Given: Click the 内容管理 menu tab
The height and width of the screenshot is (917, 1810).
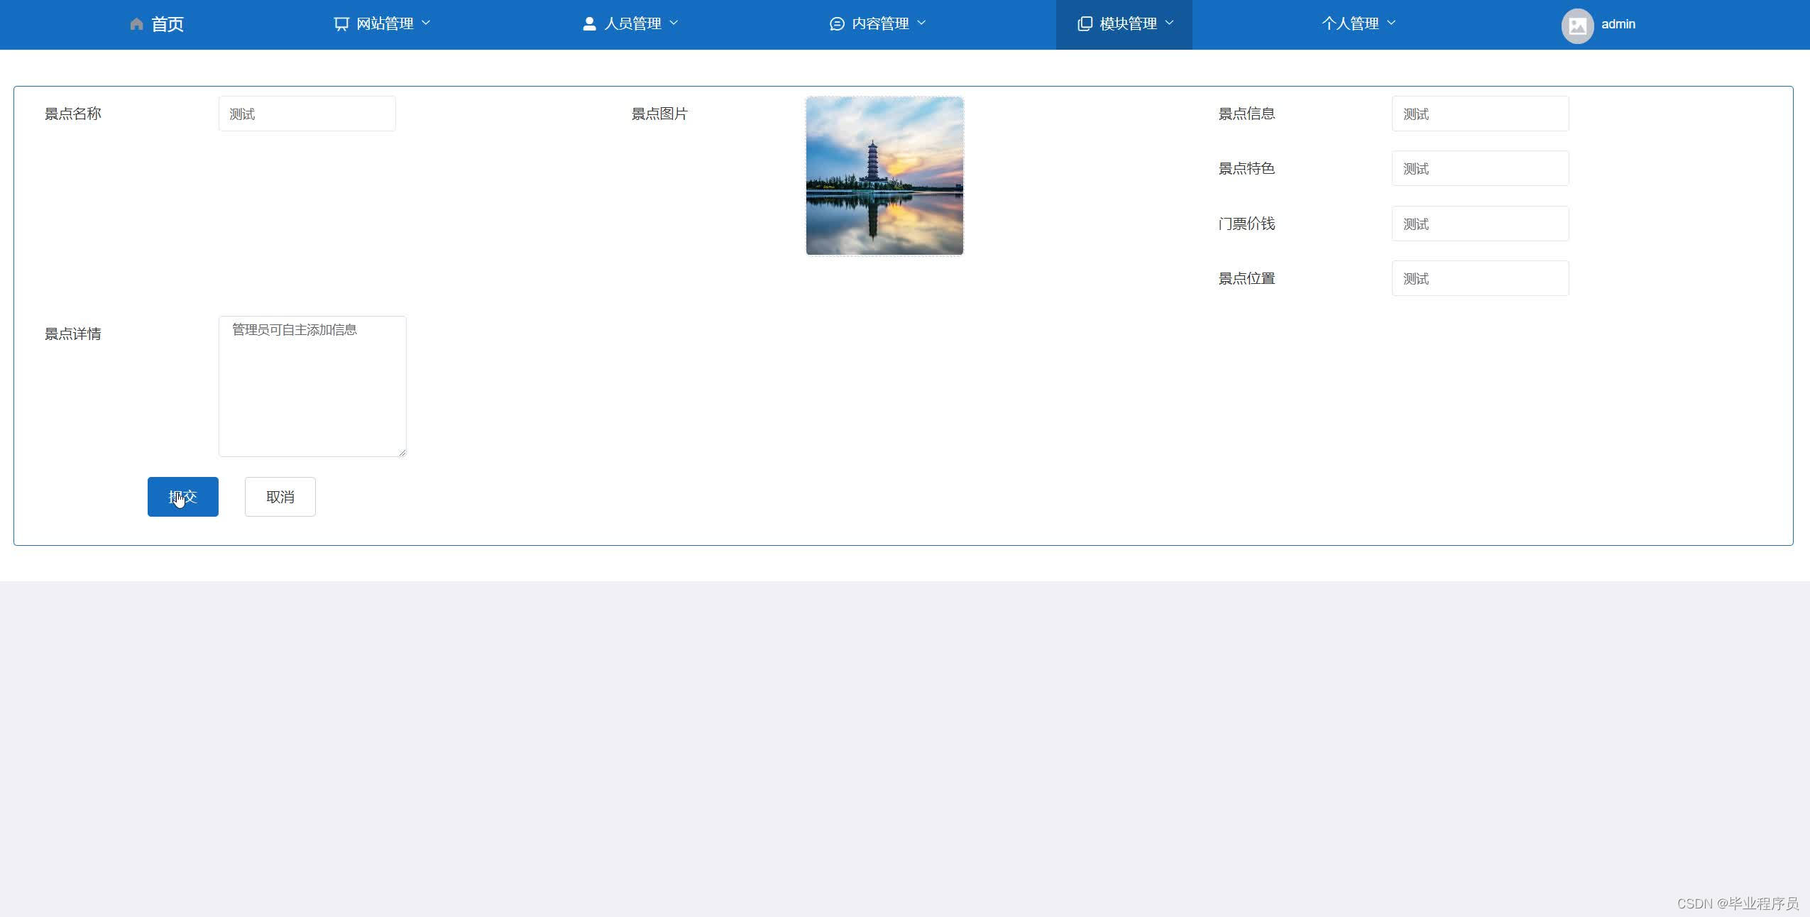Looking at the screenshot, I should [x=877, y=23].
